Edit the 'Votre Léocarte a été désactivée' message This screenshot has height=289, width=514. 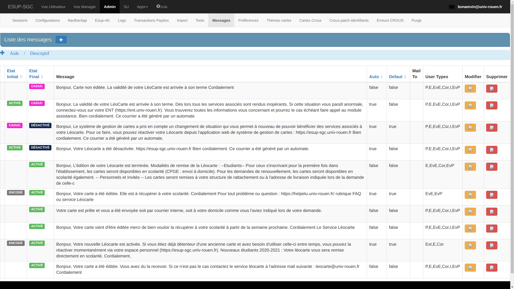click(470, 150)
